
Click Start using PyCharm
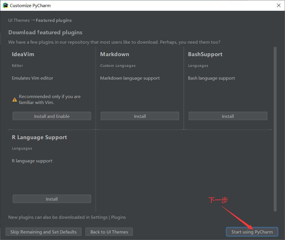(x=252, y=232)
